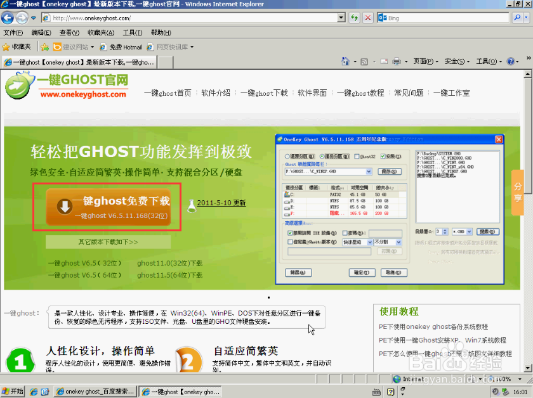Open the 查看(V) menu
The width and height of the screenshot is (533, 398).
point(69,32)
